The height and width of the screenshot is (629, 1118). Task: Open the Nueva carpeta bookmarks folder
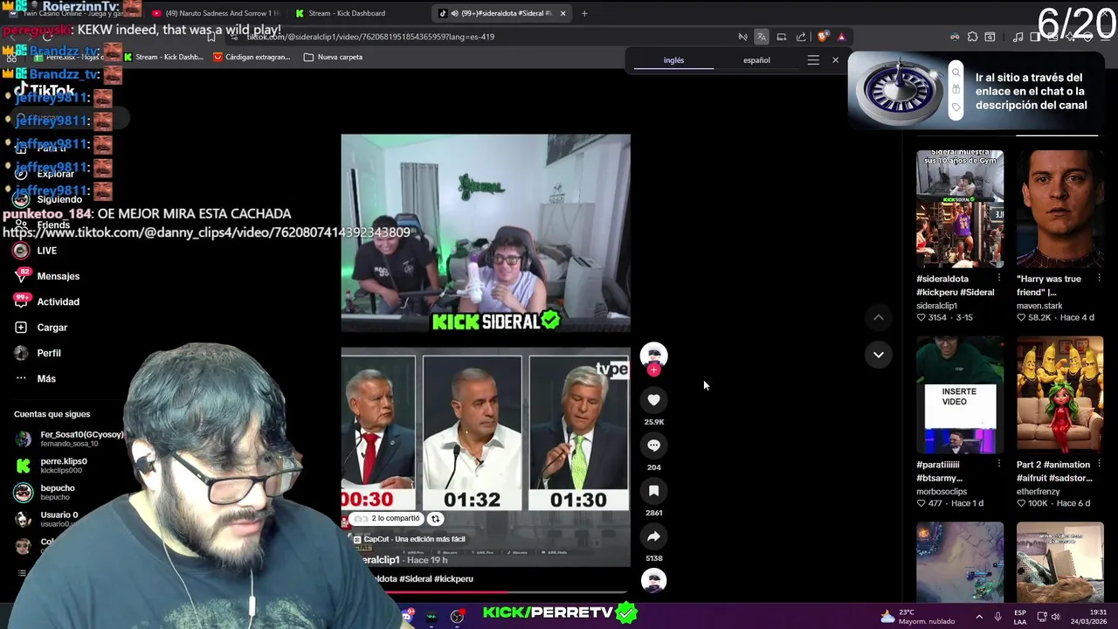(333, 57)
